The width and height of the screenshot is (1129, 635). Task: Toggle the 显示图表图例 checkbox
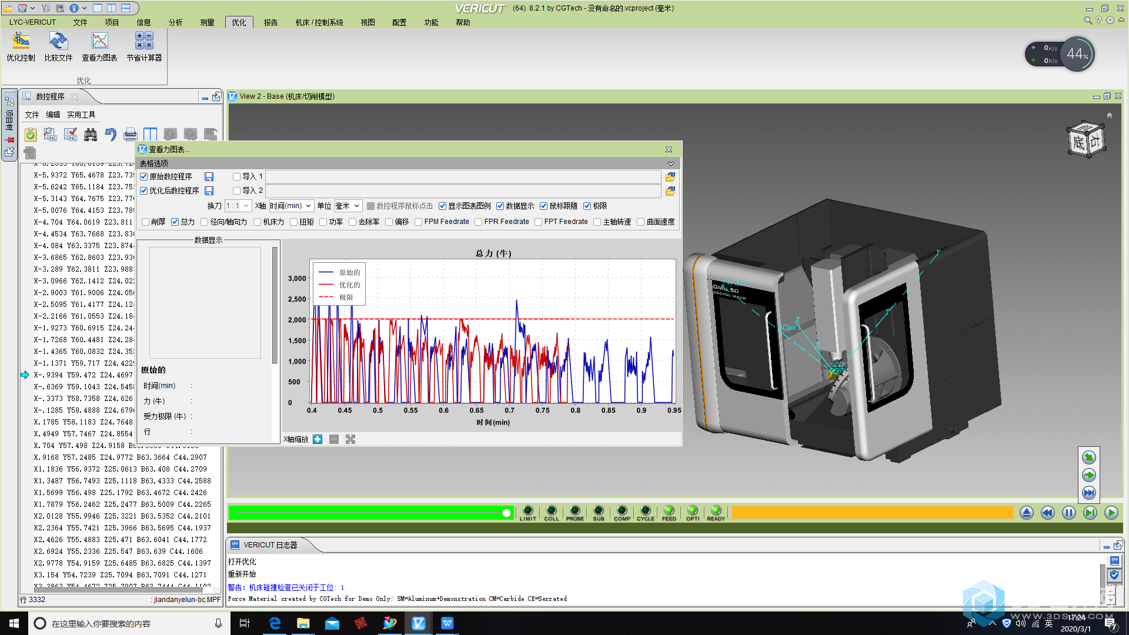(442, 206)
